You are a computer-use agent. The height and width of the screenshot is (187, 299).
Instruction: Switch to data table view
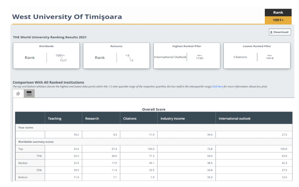[x=29, y=93]
